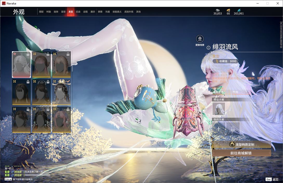This screenshot has height=183, width=283.
Task: Open the 其他 tab
Action: point(139,12)
